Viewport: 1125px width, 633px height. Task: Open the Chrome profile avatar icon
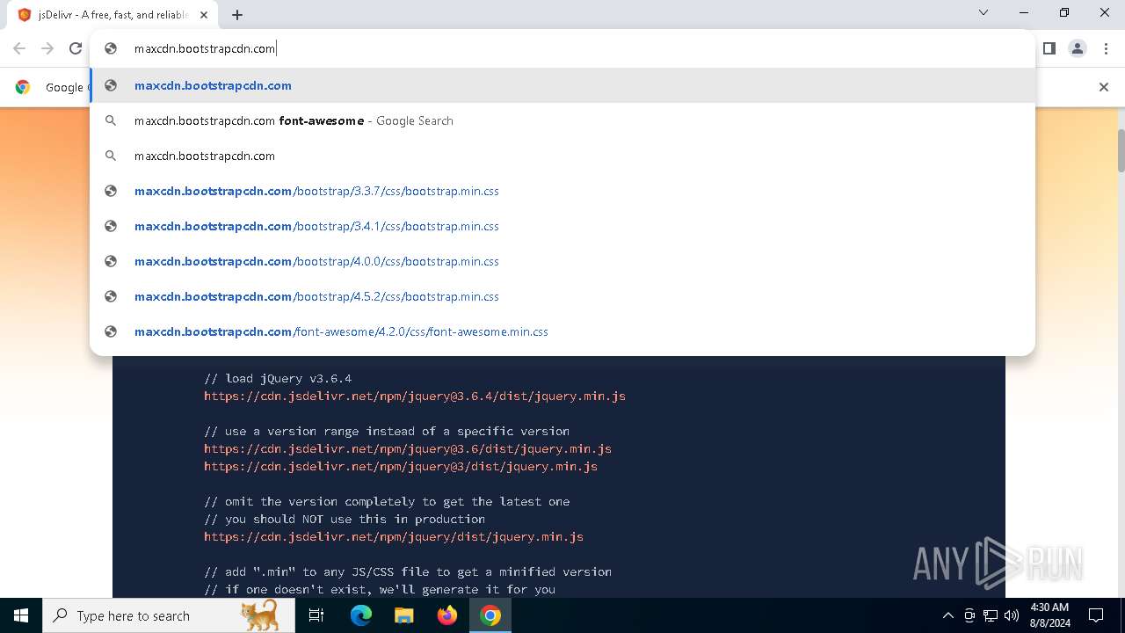(1078, 48)
